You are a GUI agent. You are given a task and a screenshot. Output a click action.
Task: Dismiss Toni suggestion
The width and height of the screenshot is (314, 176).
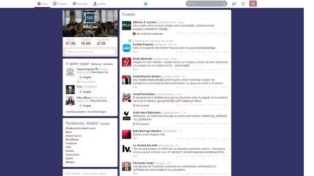(x=114, y=87)
